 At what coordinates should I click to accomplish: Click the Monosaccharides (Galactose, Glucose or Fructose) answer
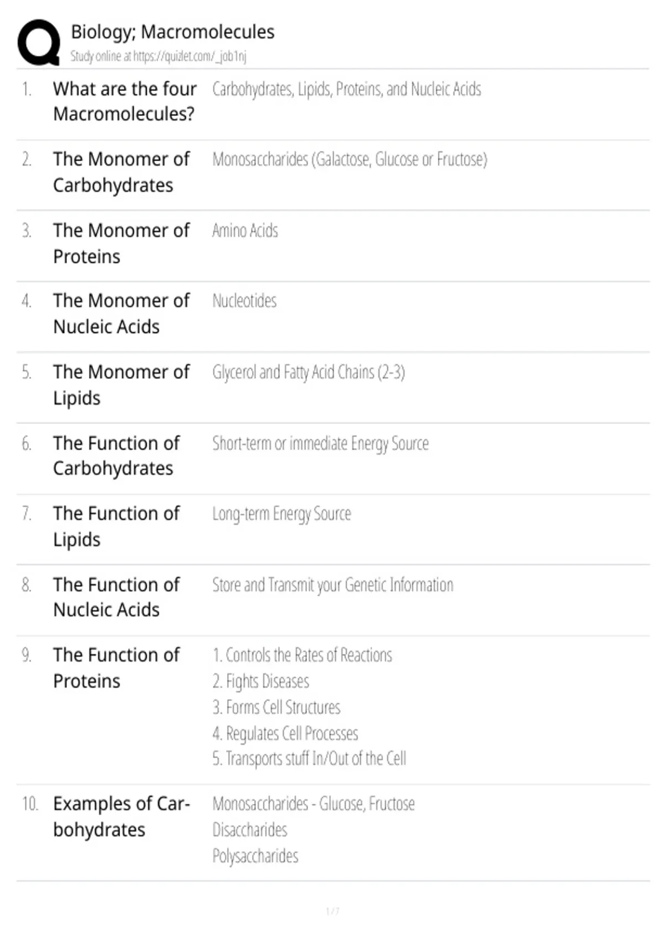coord(350,160)
